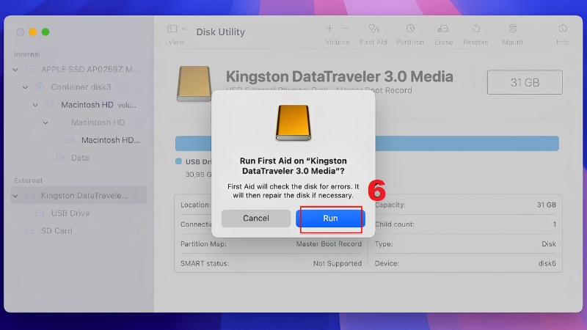Viewport: 587px width, 330px height.
Task: Remove volume with minus icon
Action: [x=346, y=29]
